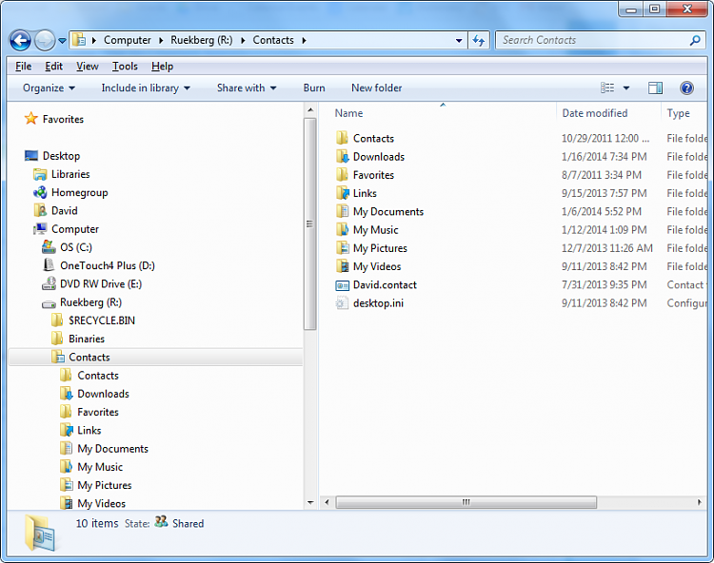This screenshot has height=563, width=714.
Task: Select Computer in navigation pane
Action: point(66,229)
